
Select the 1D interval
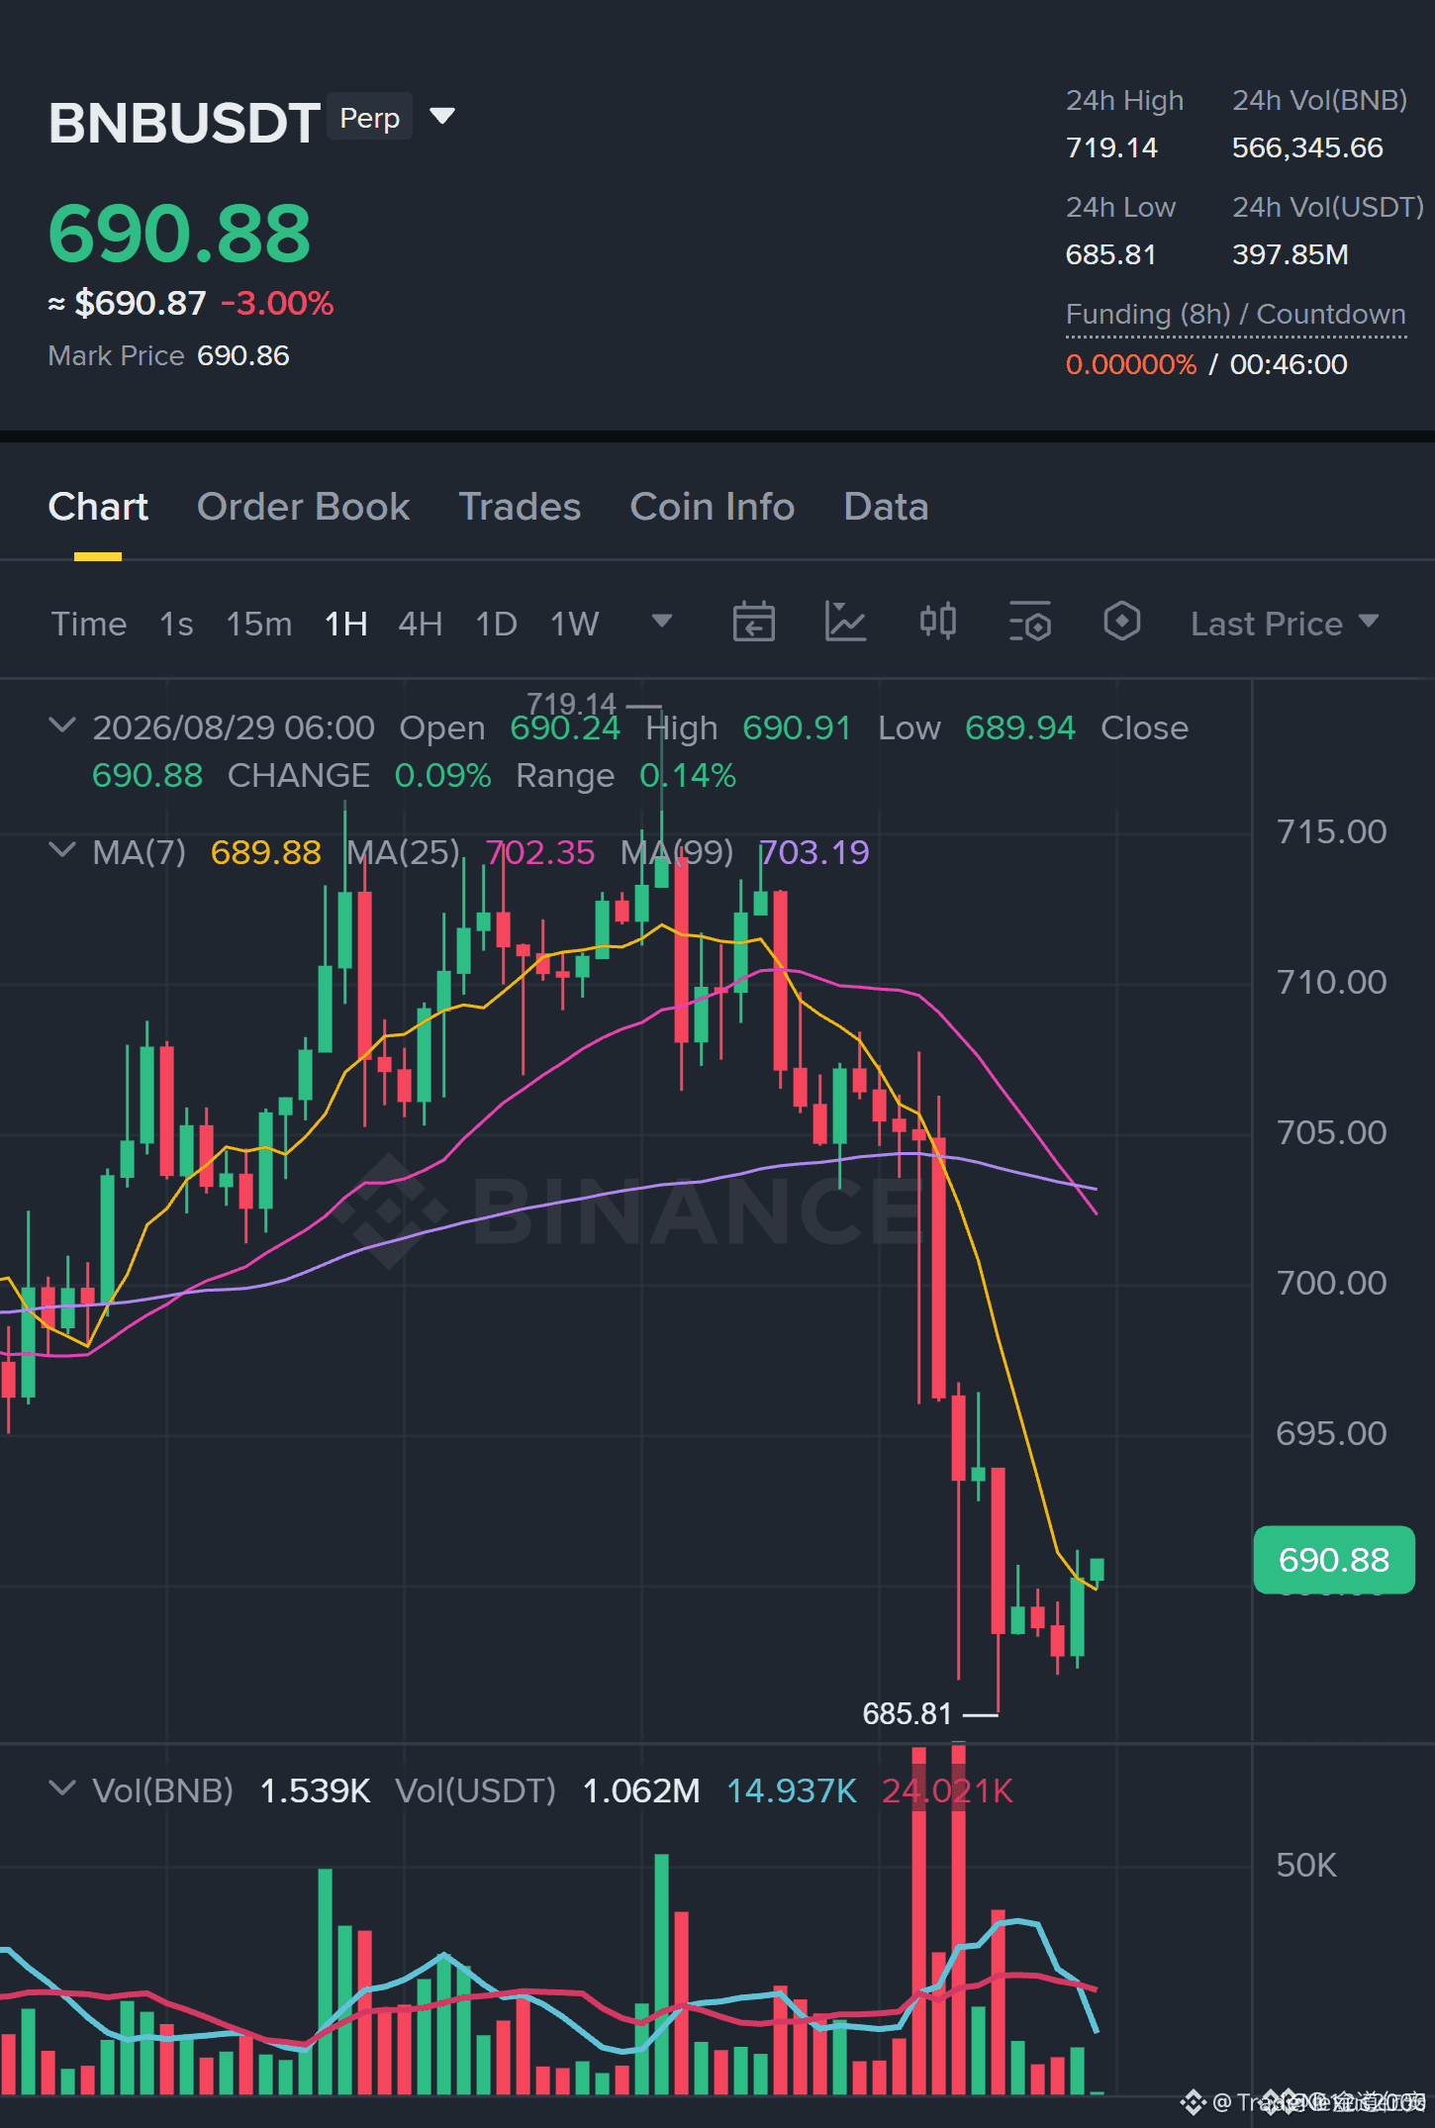pos(496,624)
